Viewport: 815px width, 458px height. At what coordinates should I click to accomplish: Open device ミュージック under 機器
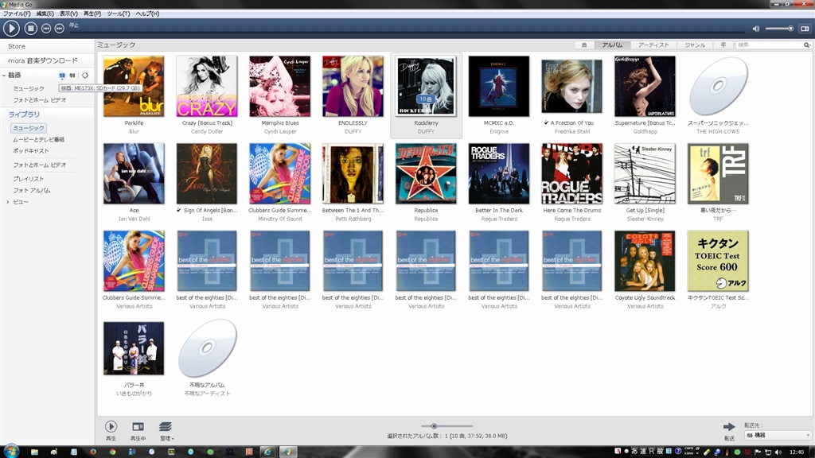coord(29,89)
